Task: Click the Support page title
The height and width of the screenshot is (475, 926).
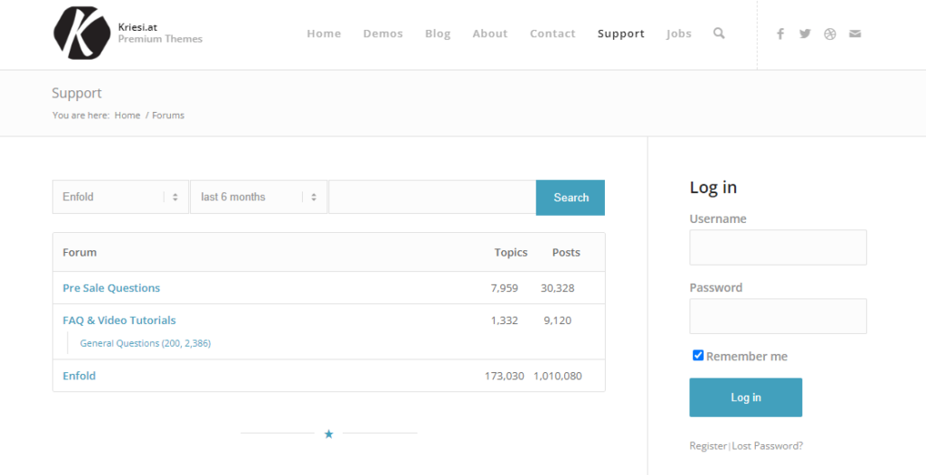Action: coord(77,93)
